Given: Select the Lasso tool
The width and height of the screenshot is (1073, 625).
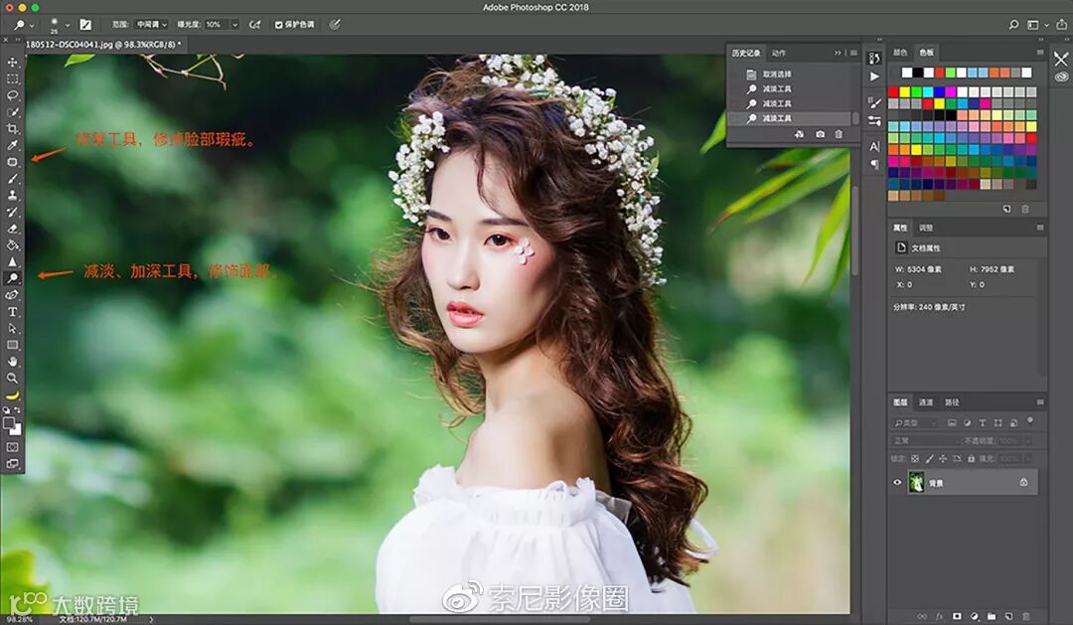Looking at the screenshot, I should click(12, 95).
